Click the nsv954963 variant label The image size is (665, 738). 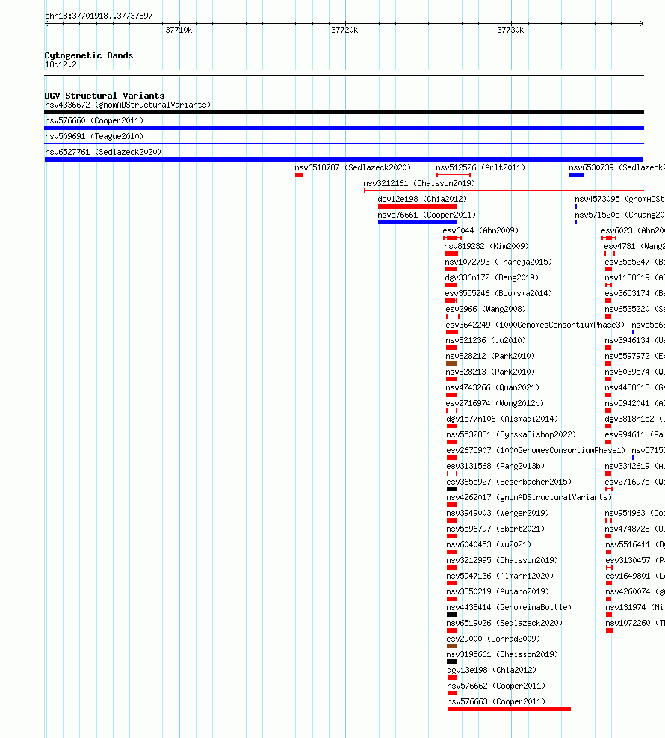(x=634, y=513)
